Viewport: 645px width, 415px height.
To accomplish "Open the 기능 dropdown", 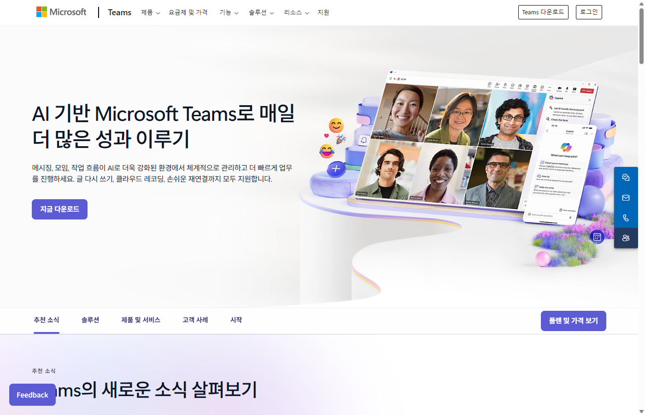I will [229, 12].
